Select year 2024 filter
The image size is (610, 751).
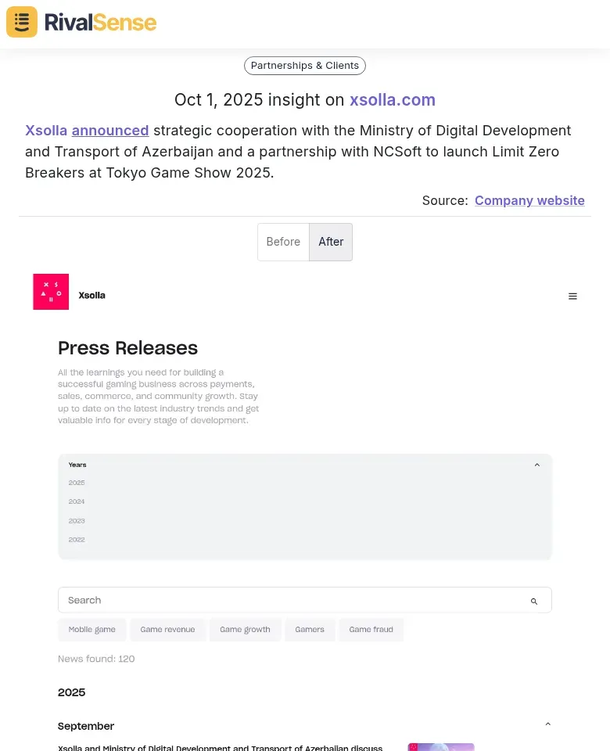[77, 501]
